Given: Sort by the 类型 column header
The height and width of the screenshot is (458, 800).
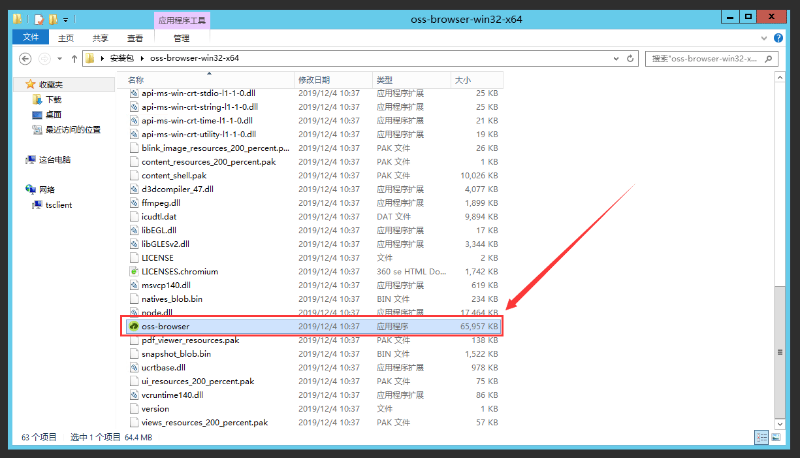Looking at the screenshot, I should coord(411,80).
